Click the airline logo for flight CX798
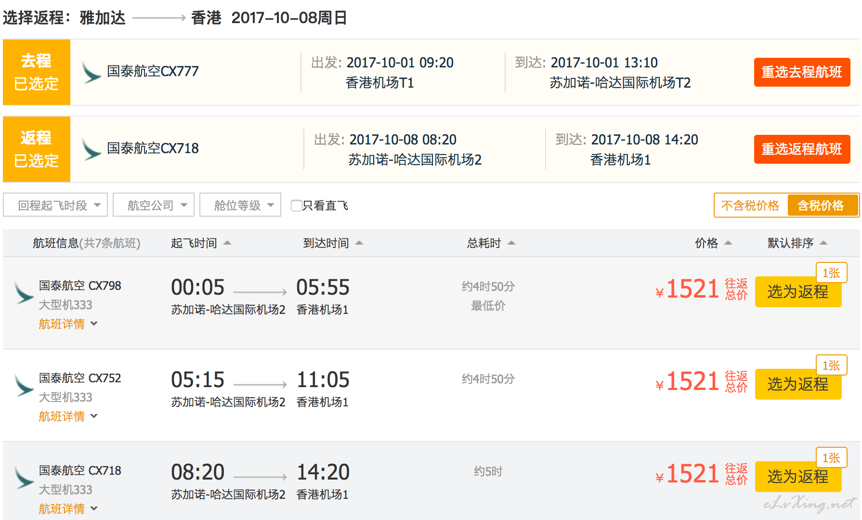This screenshot has height=520, width=862. [x=23, y=293]
